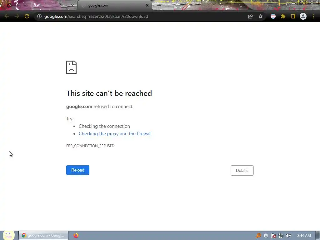
Task: Close the first background tab
Action: point(72,5)
